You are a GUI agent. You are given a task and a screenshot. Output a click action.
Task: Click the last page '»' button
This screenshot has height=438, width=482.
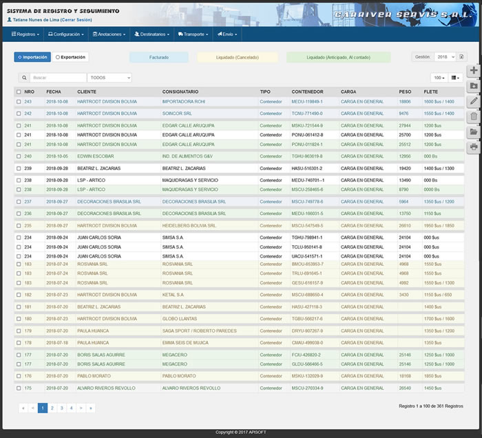coord(91,408)
